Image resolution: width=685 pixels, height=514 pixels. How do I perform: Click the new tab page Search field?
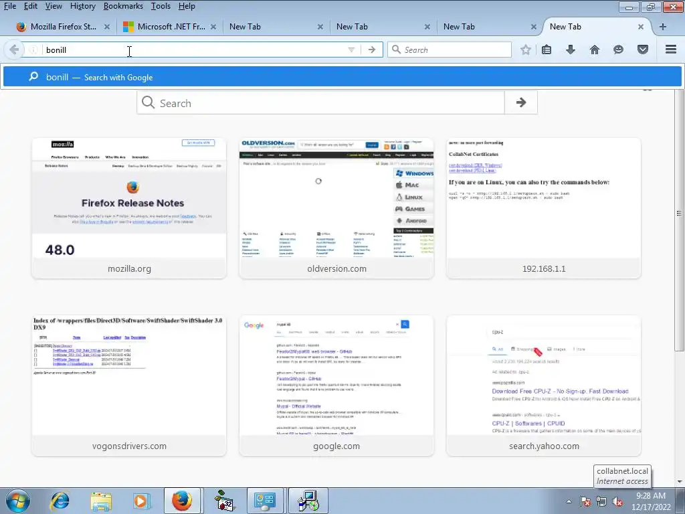click(x=320, y=102)
